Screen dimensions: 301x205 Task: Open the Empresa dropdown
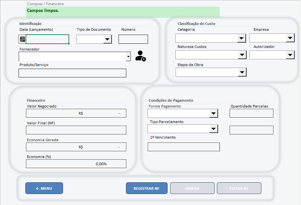[x=290, y=38]
